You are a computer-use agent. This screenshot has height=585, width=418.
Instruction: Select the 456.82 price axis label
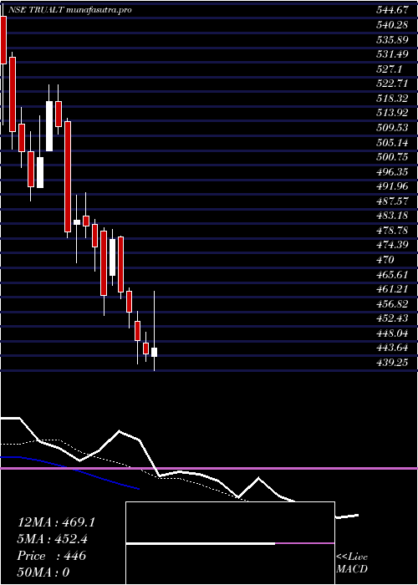point(392,303)
